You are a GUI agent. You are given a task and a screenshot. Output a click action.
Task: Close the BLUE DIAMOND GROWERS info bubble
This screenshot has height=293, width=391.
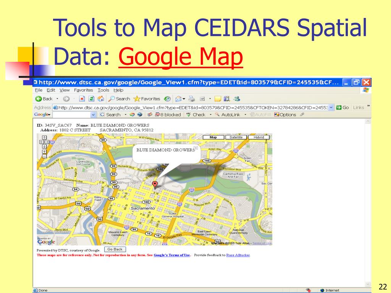[196, 148]
